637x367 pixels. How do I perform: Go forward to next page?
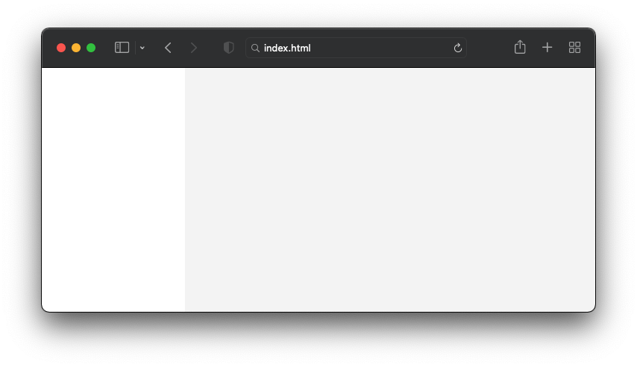[194, 48]
